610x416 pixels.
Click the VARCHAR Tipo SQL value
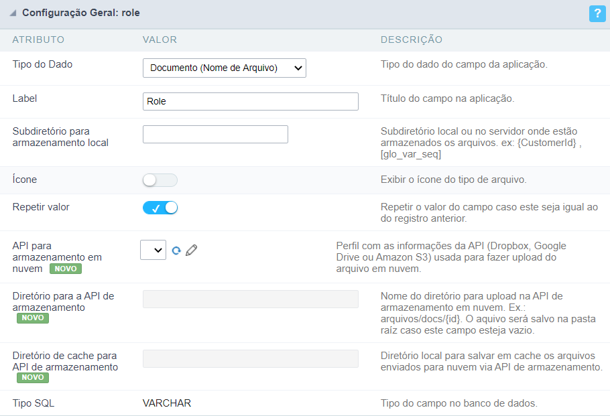[x=167, y=403]
